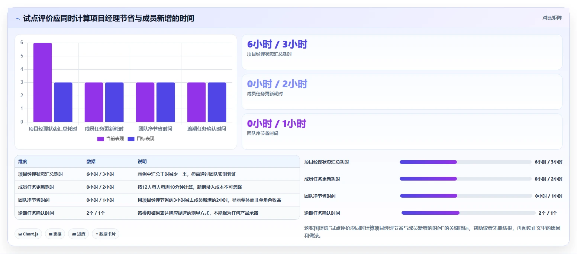
Task: Click 逾期任务确认时间 cell in the table
Action: pos(36,213)
